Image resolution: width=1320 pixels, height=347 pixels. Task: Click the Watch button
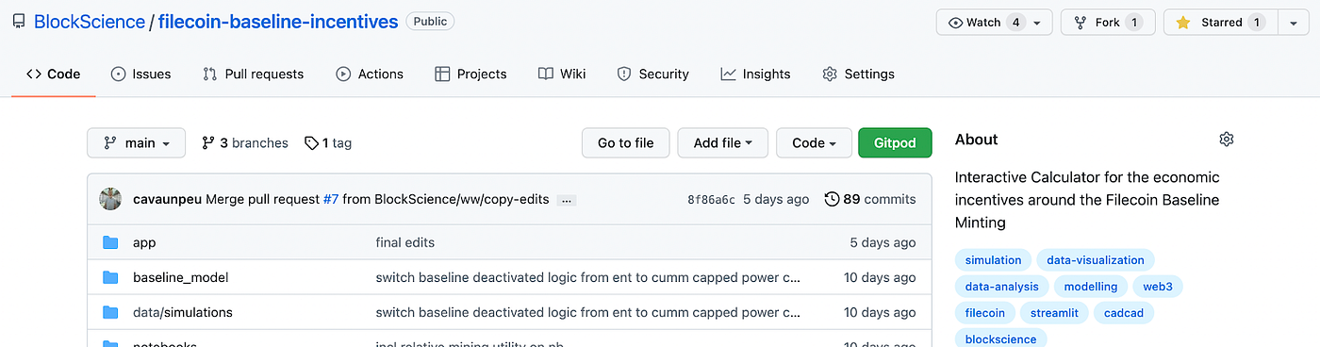(x=994, y=23)
